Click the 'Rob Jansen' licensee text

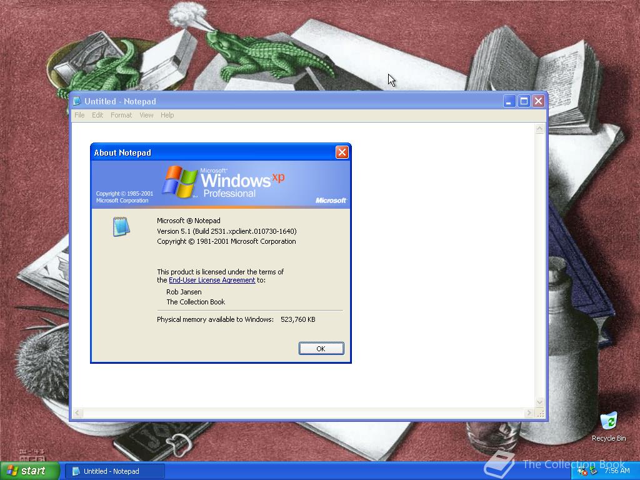point(184,292)
